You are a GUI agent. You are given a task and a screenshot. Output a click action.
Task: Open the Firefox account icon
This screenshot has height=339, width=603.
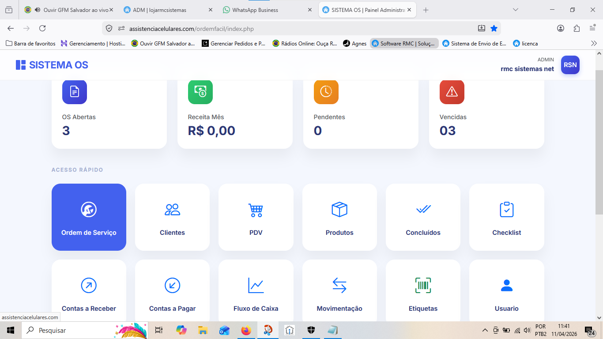(x=561, y=28)
